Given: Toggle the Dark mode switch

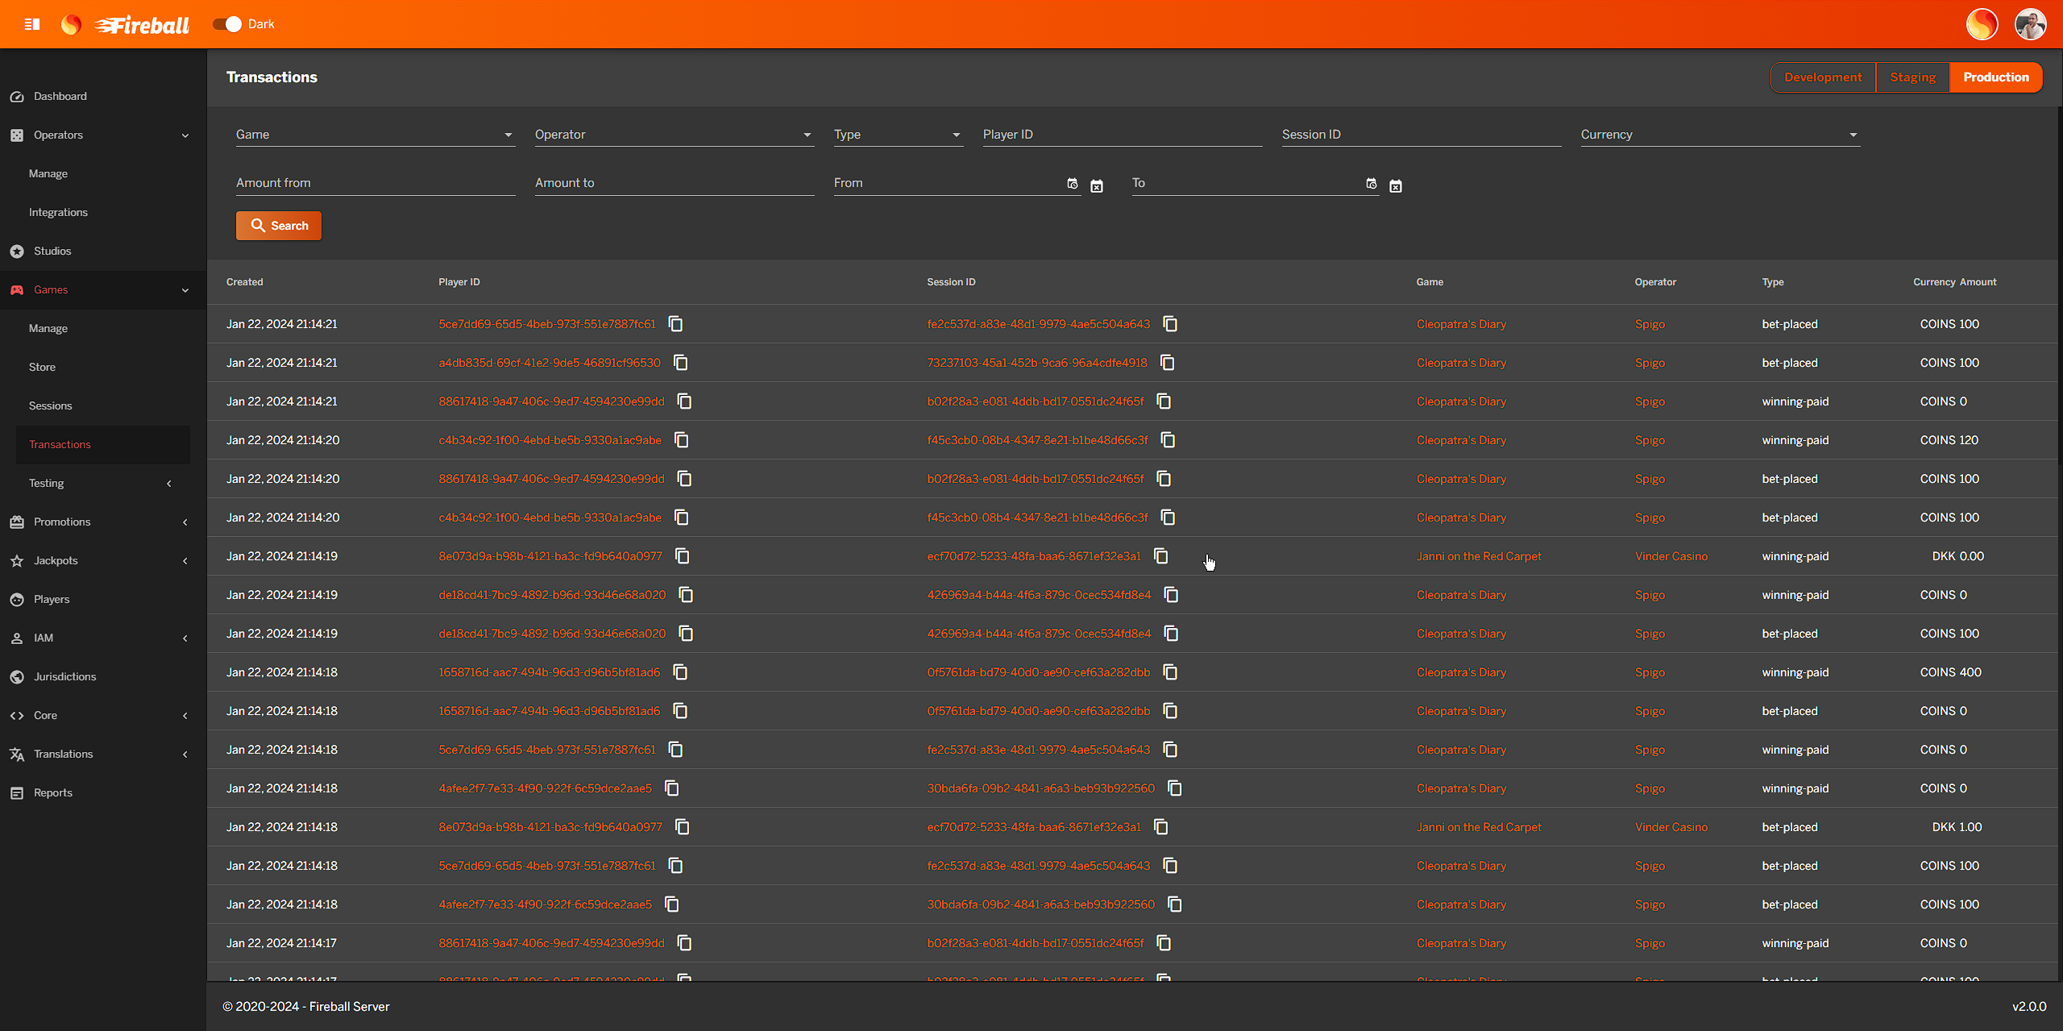Looking at the screenshot, I should 227,24.
